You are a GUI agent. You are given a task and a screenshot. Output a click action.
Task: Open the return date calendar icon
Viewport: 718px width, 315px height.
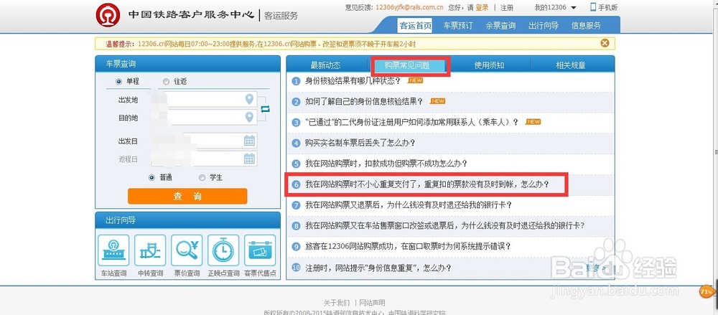click(x=249, y=159)
